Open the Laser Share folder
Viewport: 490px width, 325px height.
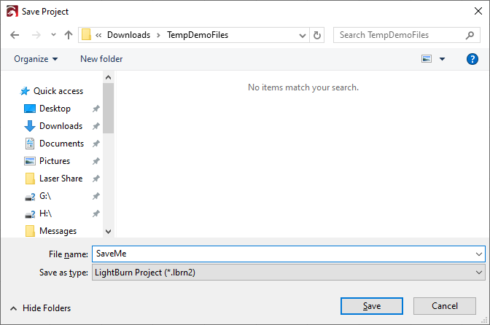point(61,179)
